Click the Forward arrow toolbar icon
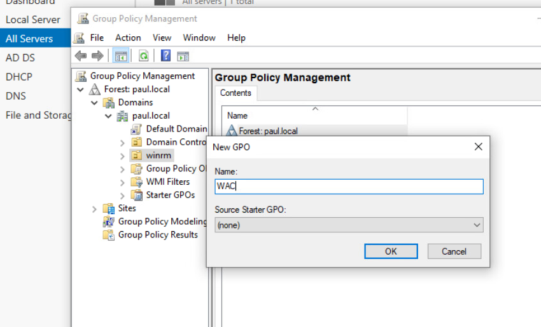The image size is (541, 327). tap(97, 56)
